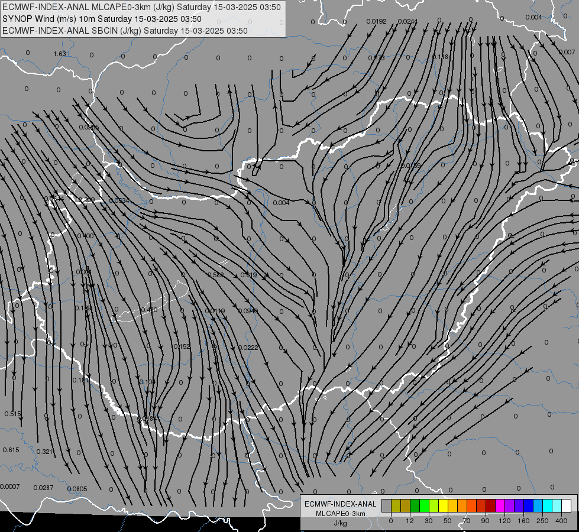Screen dimensions: 579x532
Task: Select the magenta legend color box
Action: point(500,505)
